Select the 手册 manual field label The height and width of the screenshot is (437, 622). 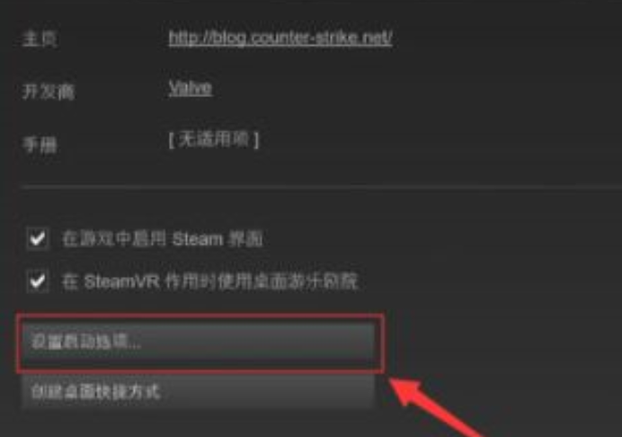pyautogui.click(x=40, y=146)
